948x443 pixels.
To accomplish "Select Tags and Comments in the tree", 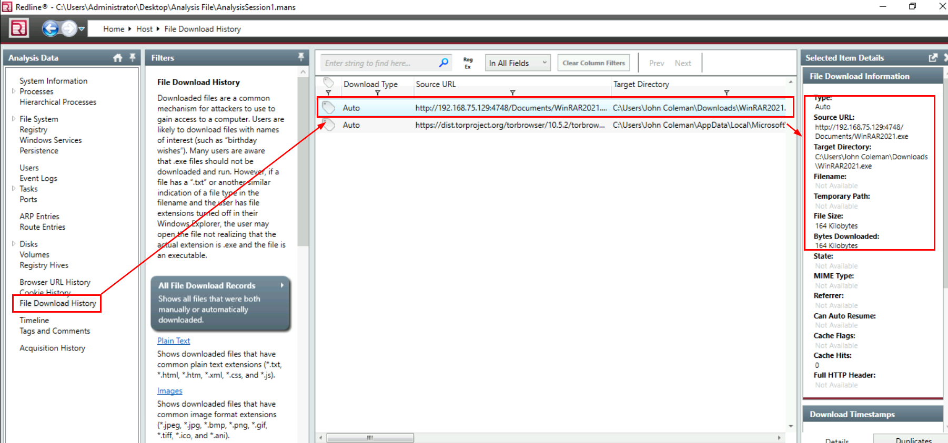I will point(55,331).
